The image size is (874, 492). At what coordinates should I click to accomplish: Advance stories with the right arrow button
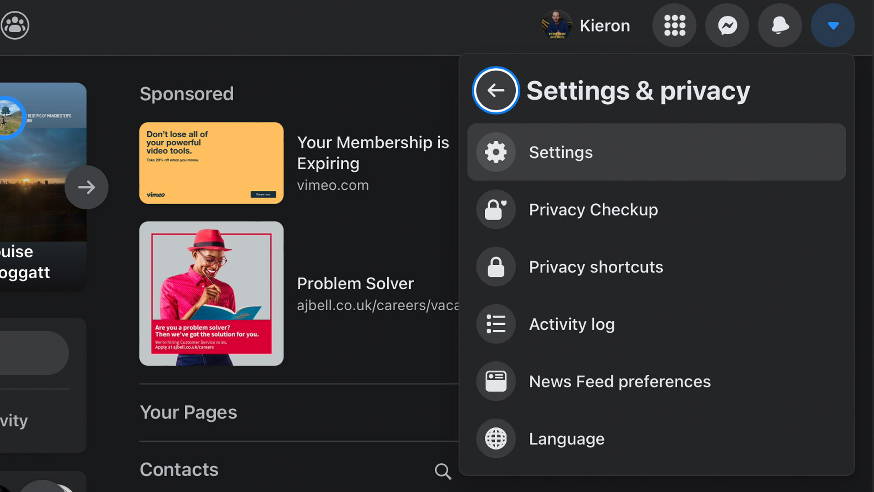click(x=86, y=187)
